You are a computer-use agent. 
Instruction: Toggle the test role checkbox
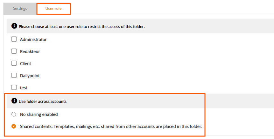coord(14,87)
